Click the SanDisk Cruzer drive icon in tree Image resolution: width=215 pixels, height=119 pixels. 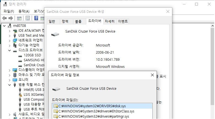(x=20, y=66)
